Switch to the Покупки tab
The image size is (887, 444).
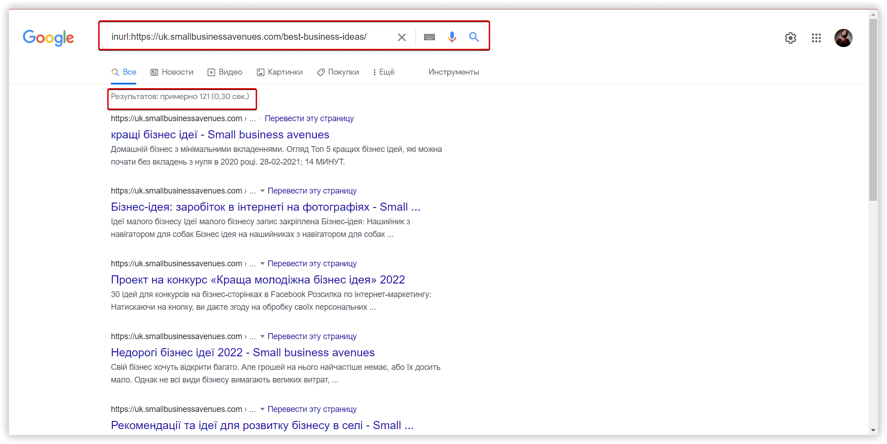(x=338, y=72)
